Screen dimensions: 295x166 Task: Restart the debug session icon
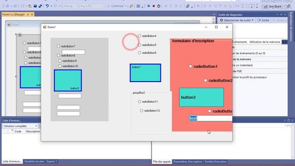coord(159,6)
